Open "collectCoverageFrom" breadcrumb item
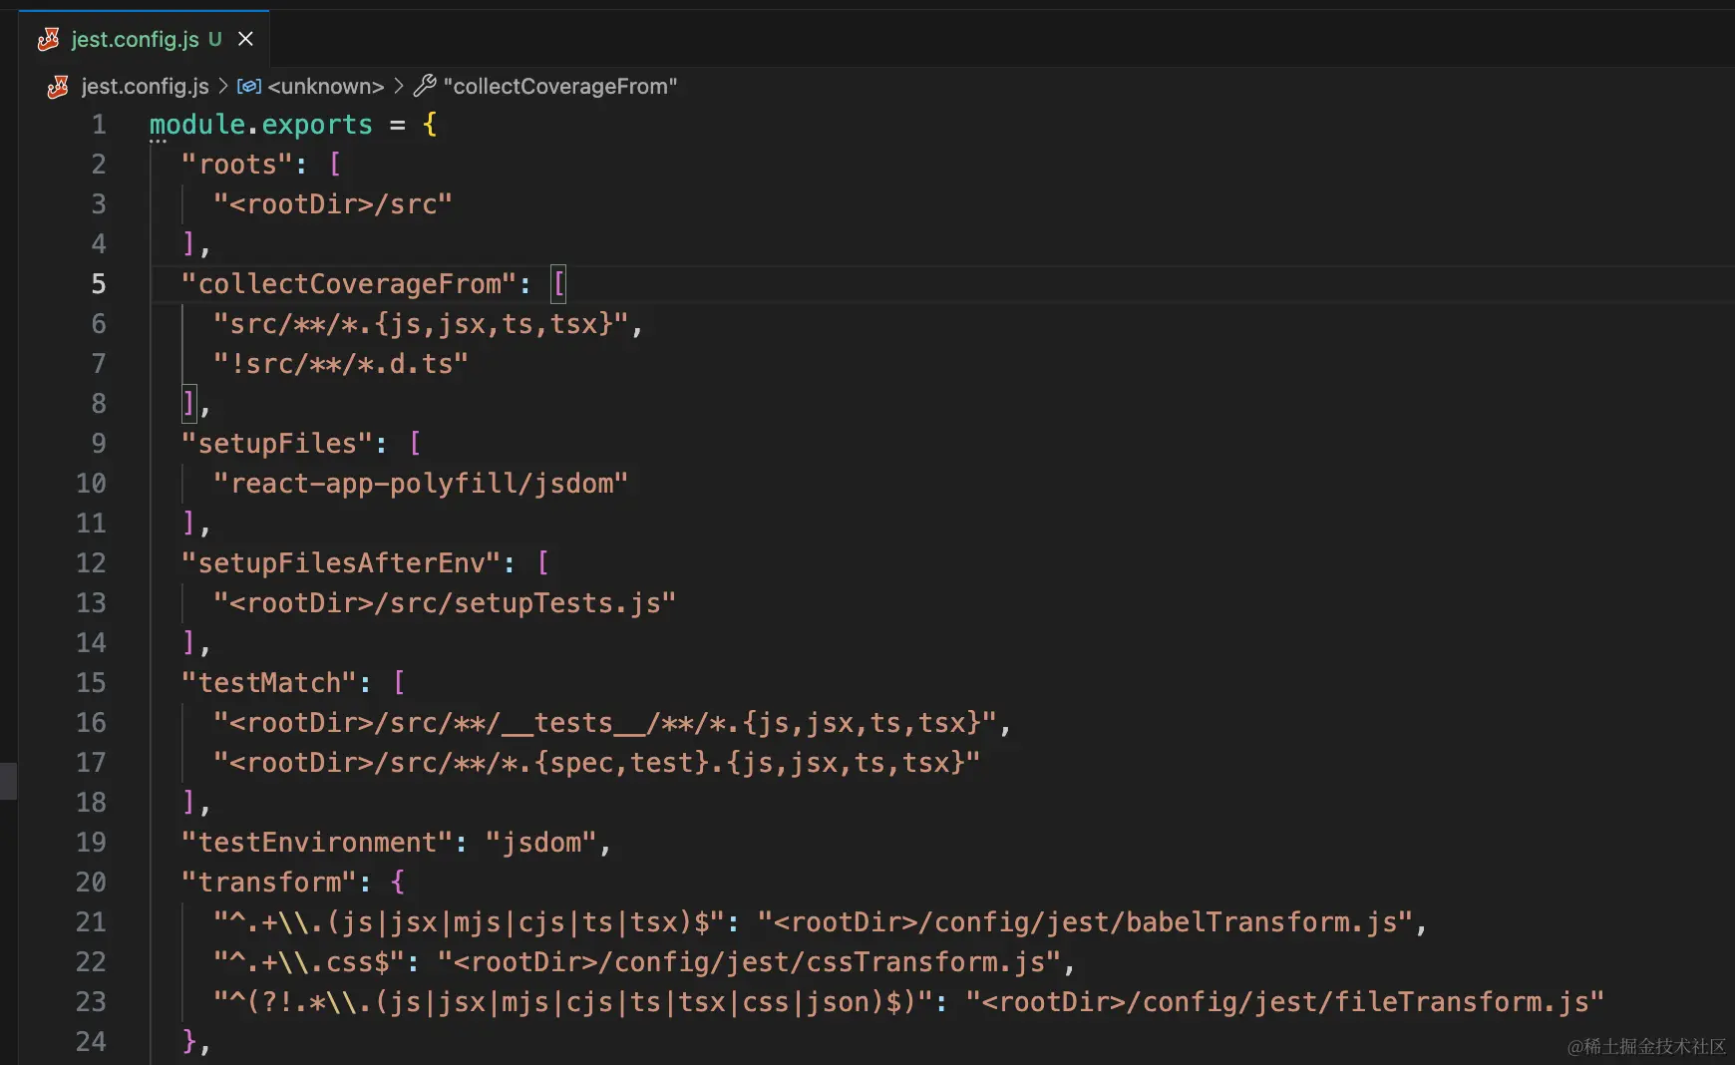This screenshot has width=1735, height=1065. tap(560, 87)
